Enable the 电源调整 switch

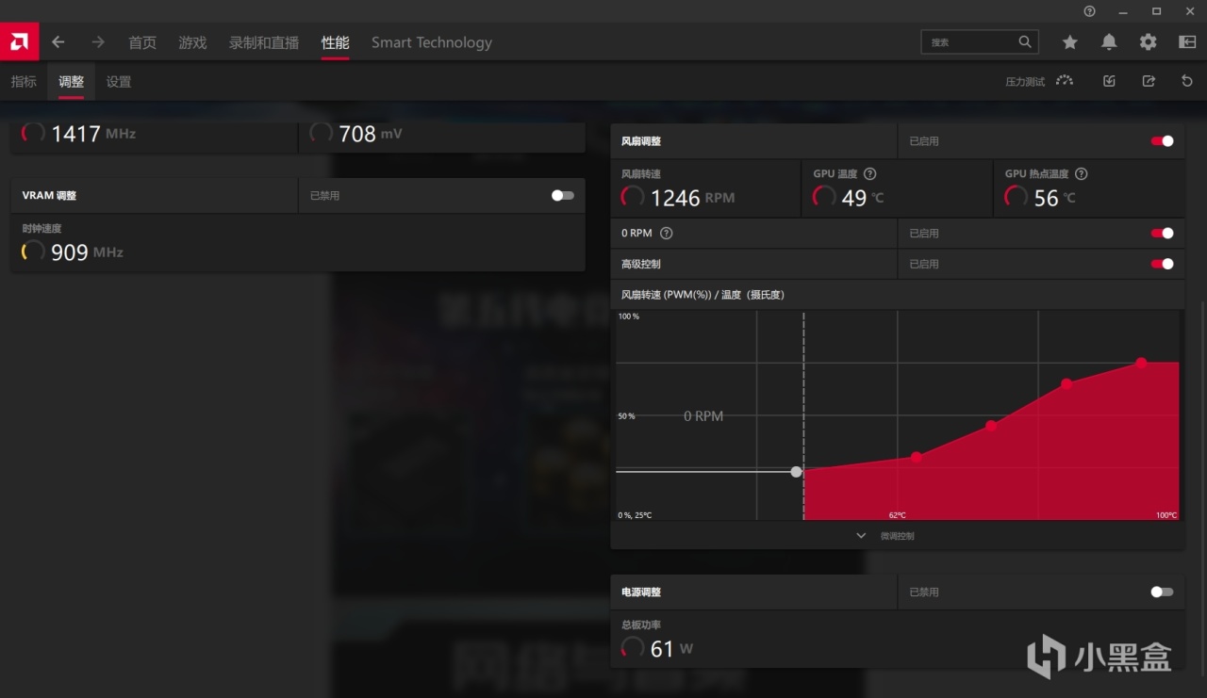[x=1163, y=592]
